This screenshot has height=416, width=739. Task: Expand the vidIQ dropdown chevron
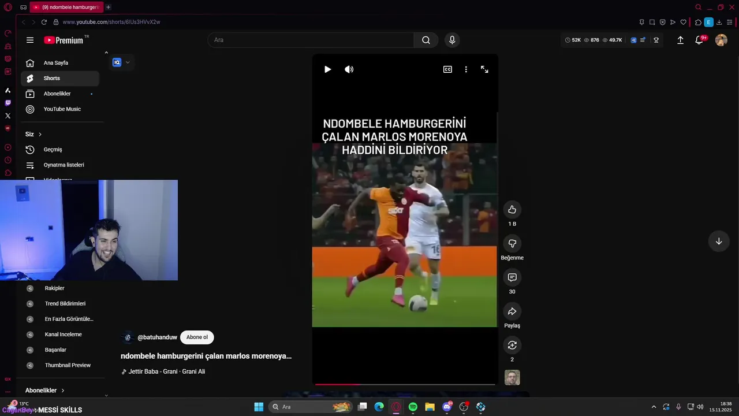pyautogui.click(x=128, y=62)
